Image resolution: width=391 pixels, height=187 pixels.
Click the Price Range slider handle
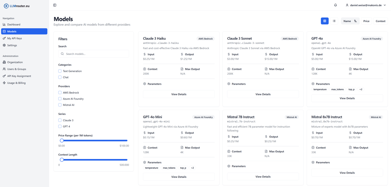pyautogui.click(x=62, y=140)
